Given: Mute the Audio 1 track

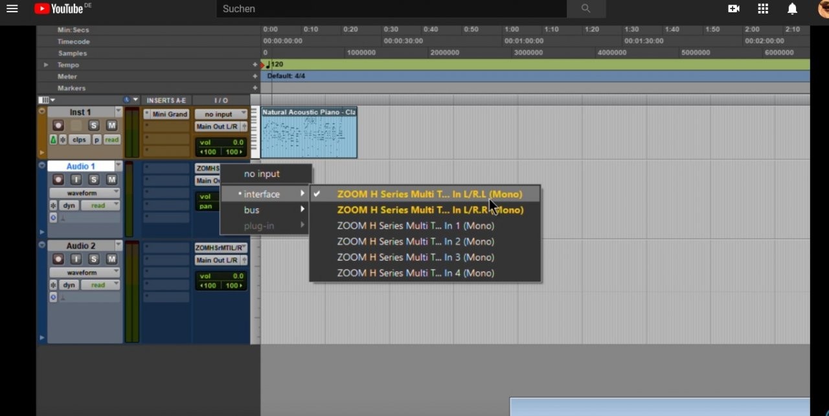Looking at the screenshot, I should point(111,179).
